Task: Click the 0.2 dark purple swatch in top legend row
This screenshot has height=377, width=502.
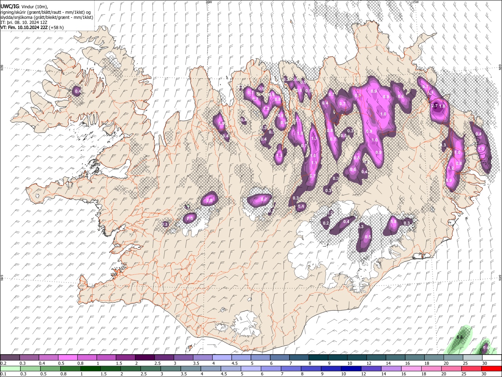Action: (x=10, y=358)
